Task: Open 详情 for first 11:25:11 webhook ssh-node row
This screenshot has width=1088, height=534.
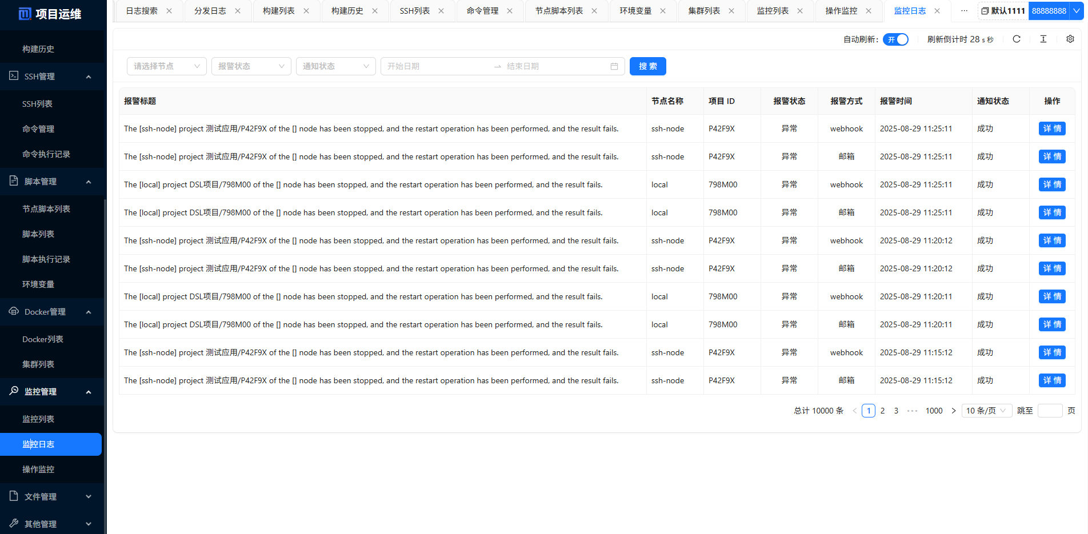Action: (x=1052, y=129)
